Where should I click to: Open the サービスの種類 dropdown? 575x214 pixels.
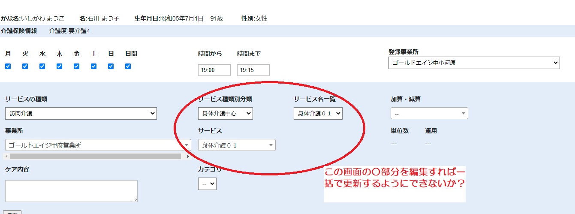(x=81, y=114)
